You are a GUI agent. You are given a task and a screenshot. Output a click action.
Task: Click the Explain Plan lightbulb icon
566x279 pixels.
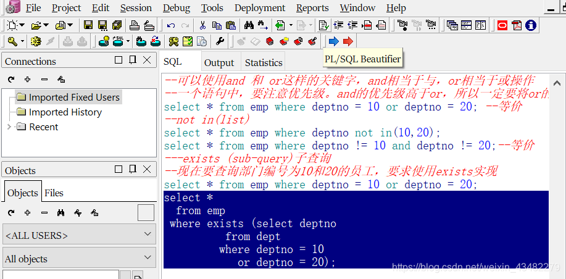click(x=104, y=41)
